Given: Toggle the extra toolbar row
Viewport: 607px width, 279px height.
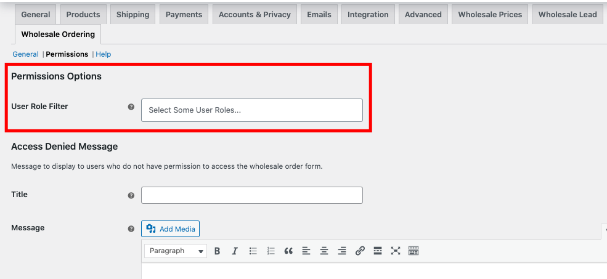Looking at the screenshot, I should point(413,251).
